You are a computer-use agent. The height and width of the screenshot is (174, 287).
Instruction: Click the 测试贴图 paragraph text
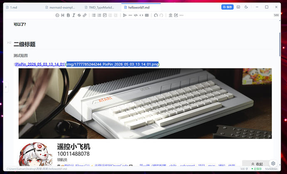click(20, 56)
